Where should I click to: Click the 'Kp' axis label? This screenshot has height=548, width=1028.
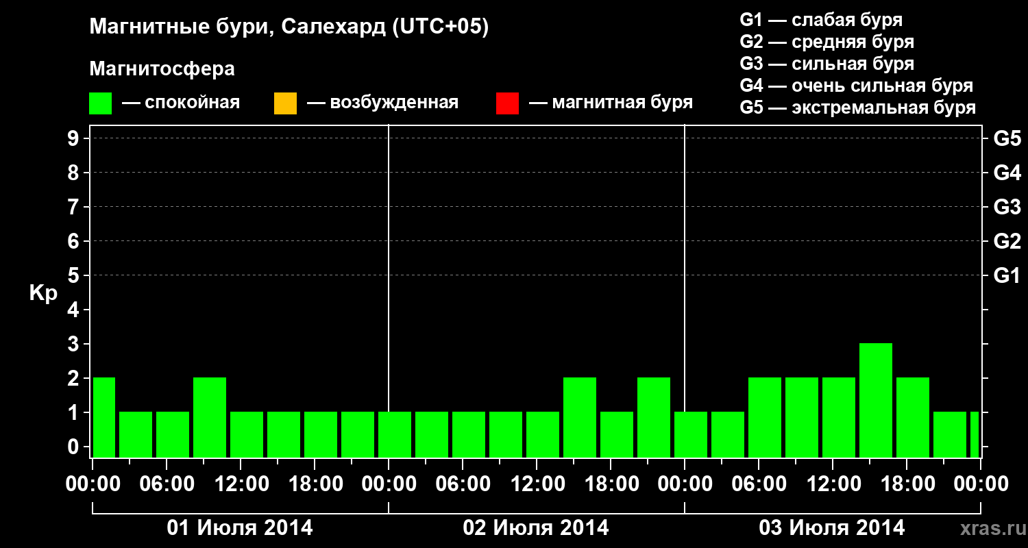point(43,293)
